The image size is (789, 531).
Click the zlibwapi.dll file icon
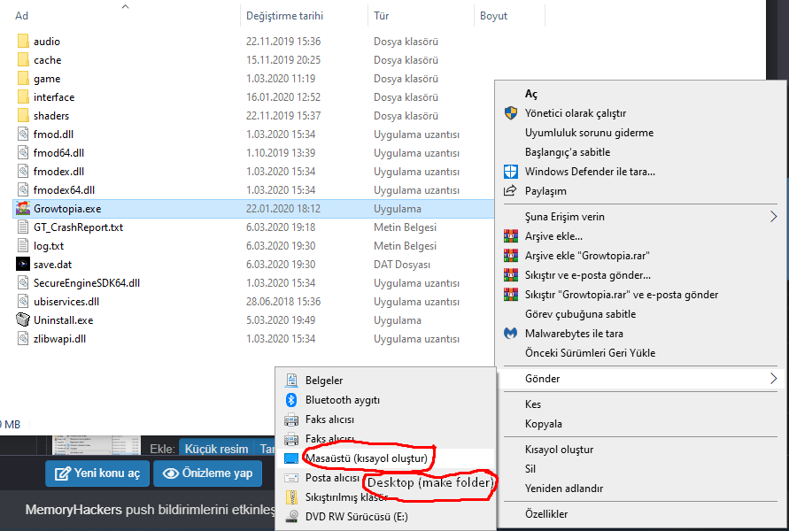[23, 338]
